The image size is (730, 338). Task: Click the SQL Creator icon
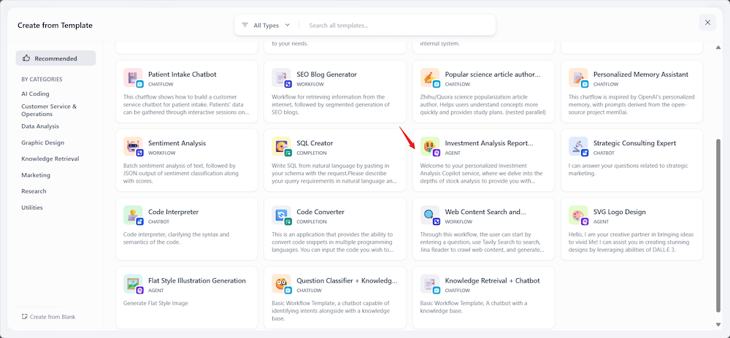click(281, 146)
